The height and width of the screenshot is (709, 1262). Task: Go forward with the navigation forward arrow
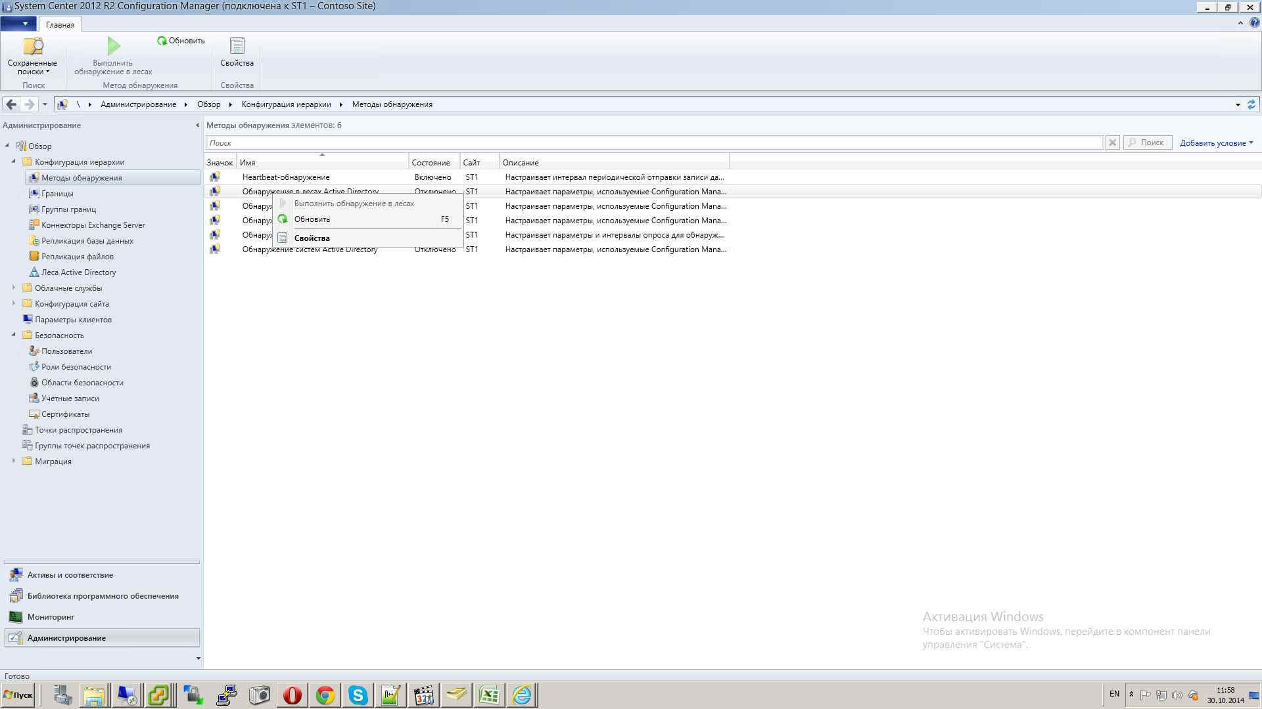[29, 104]
